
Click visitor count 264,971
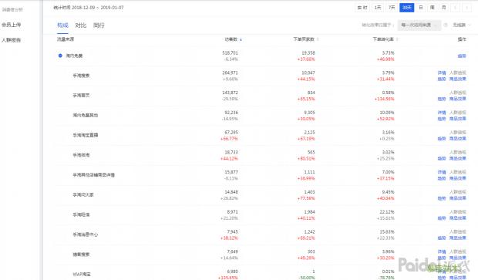point(231,73)
